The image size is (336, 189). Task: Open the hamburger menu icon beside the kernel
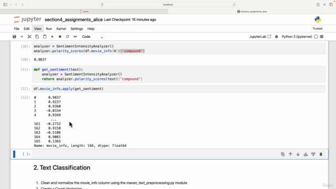(322, 37)
